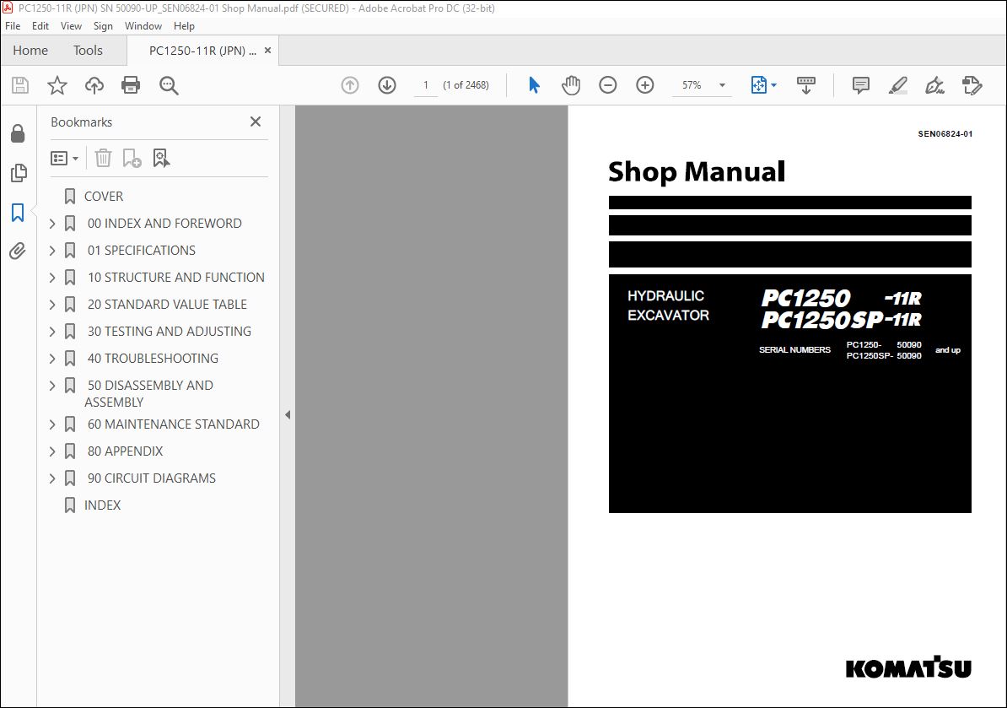The height and width of the screenshot is (708, 1007).
Task: Click the page number input field
Action: (426, 85)
